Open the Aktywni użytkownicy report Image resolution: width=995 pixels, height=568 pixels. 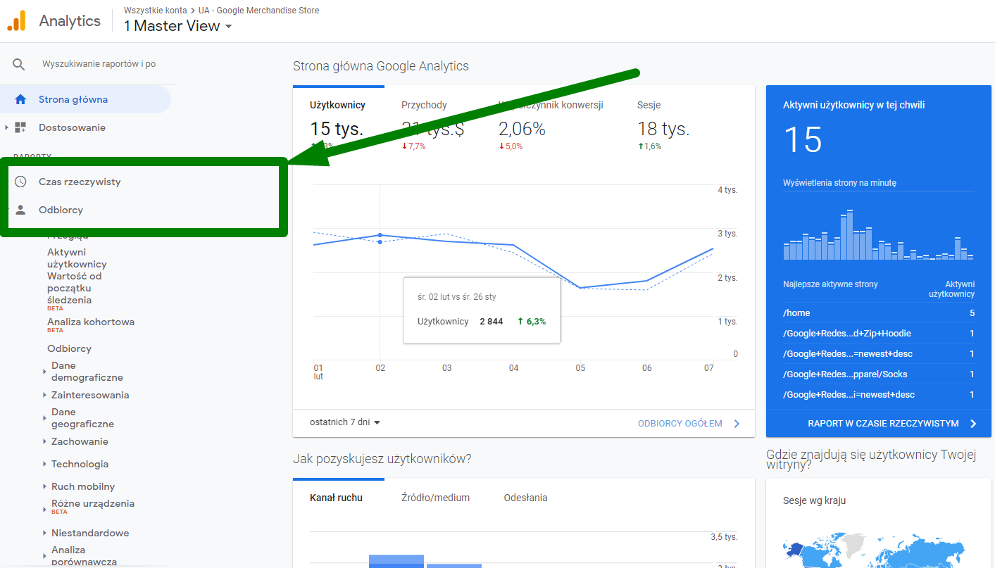point(77,258)
